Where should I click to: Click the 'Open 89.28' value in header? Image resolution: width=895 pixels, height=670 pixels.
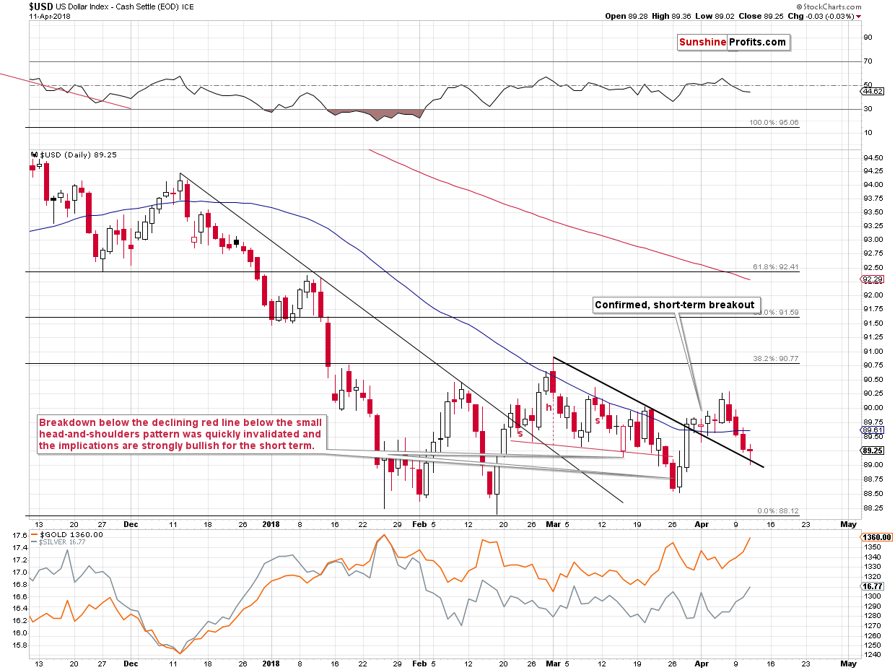[x=626, y=16]
